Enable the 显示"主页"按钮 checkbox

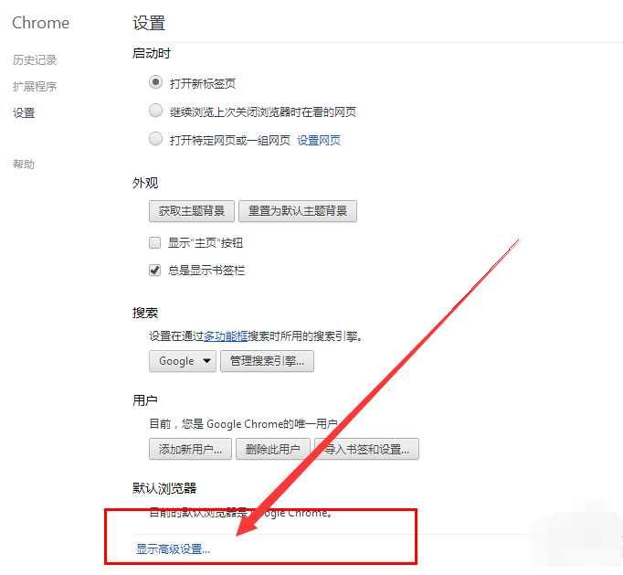[155, 243]
